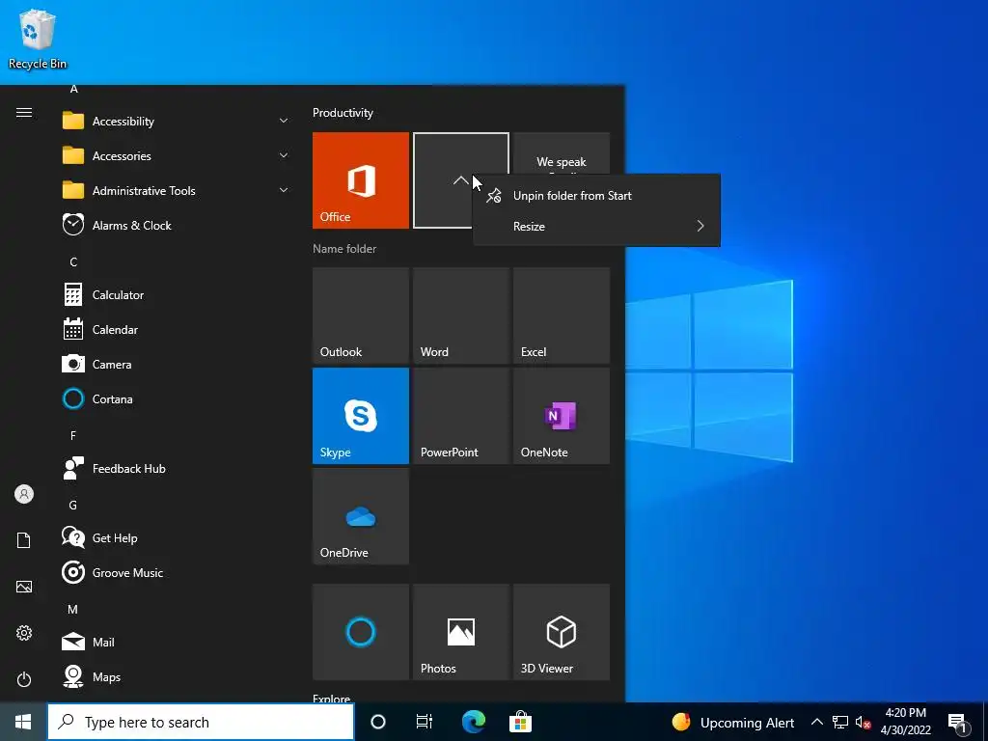Open the Outlook tile
988x741 pixels.
(x=361, y=316)
